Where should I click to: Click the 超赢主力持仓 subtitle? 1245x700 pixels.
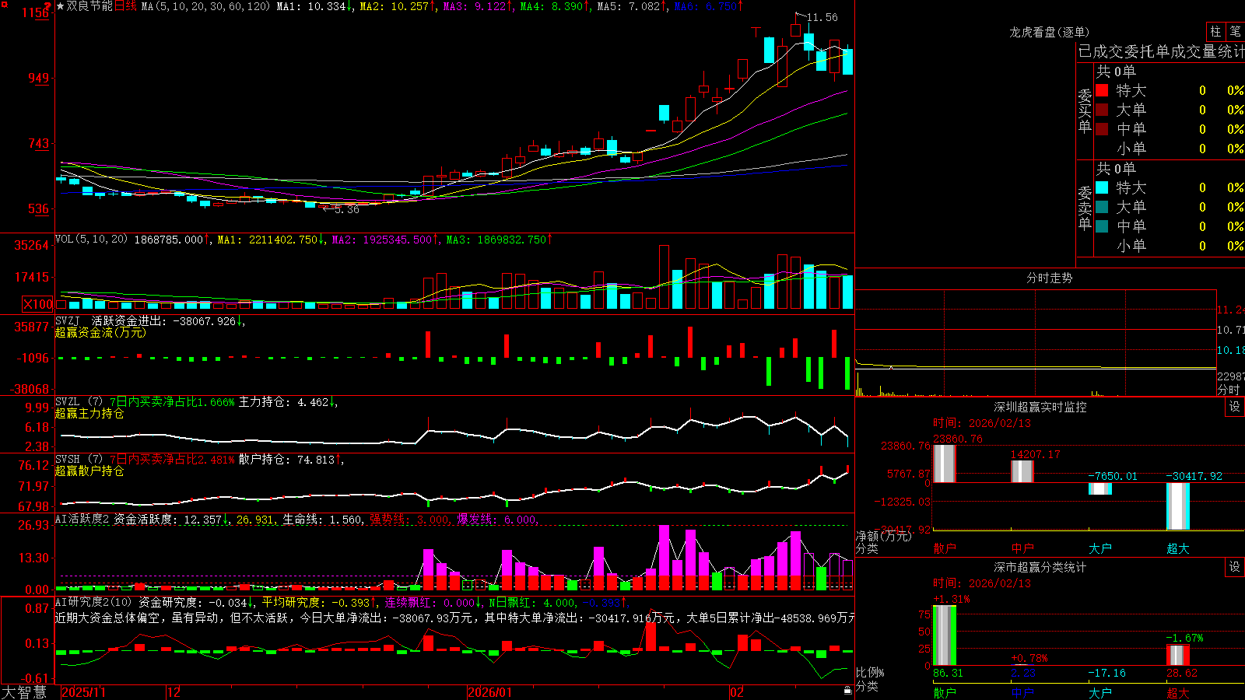89,413
